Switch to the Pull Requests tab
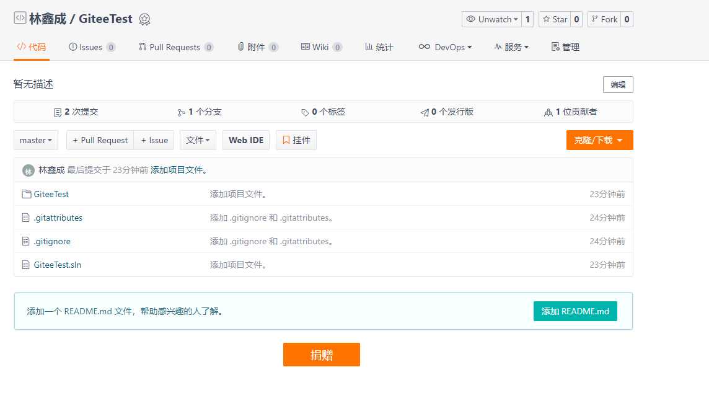Viewport: 709px width, 393px height. [176, 47]
